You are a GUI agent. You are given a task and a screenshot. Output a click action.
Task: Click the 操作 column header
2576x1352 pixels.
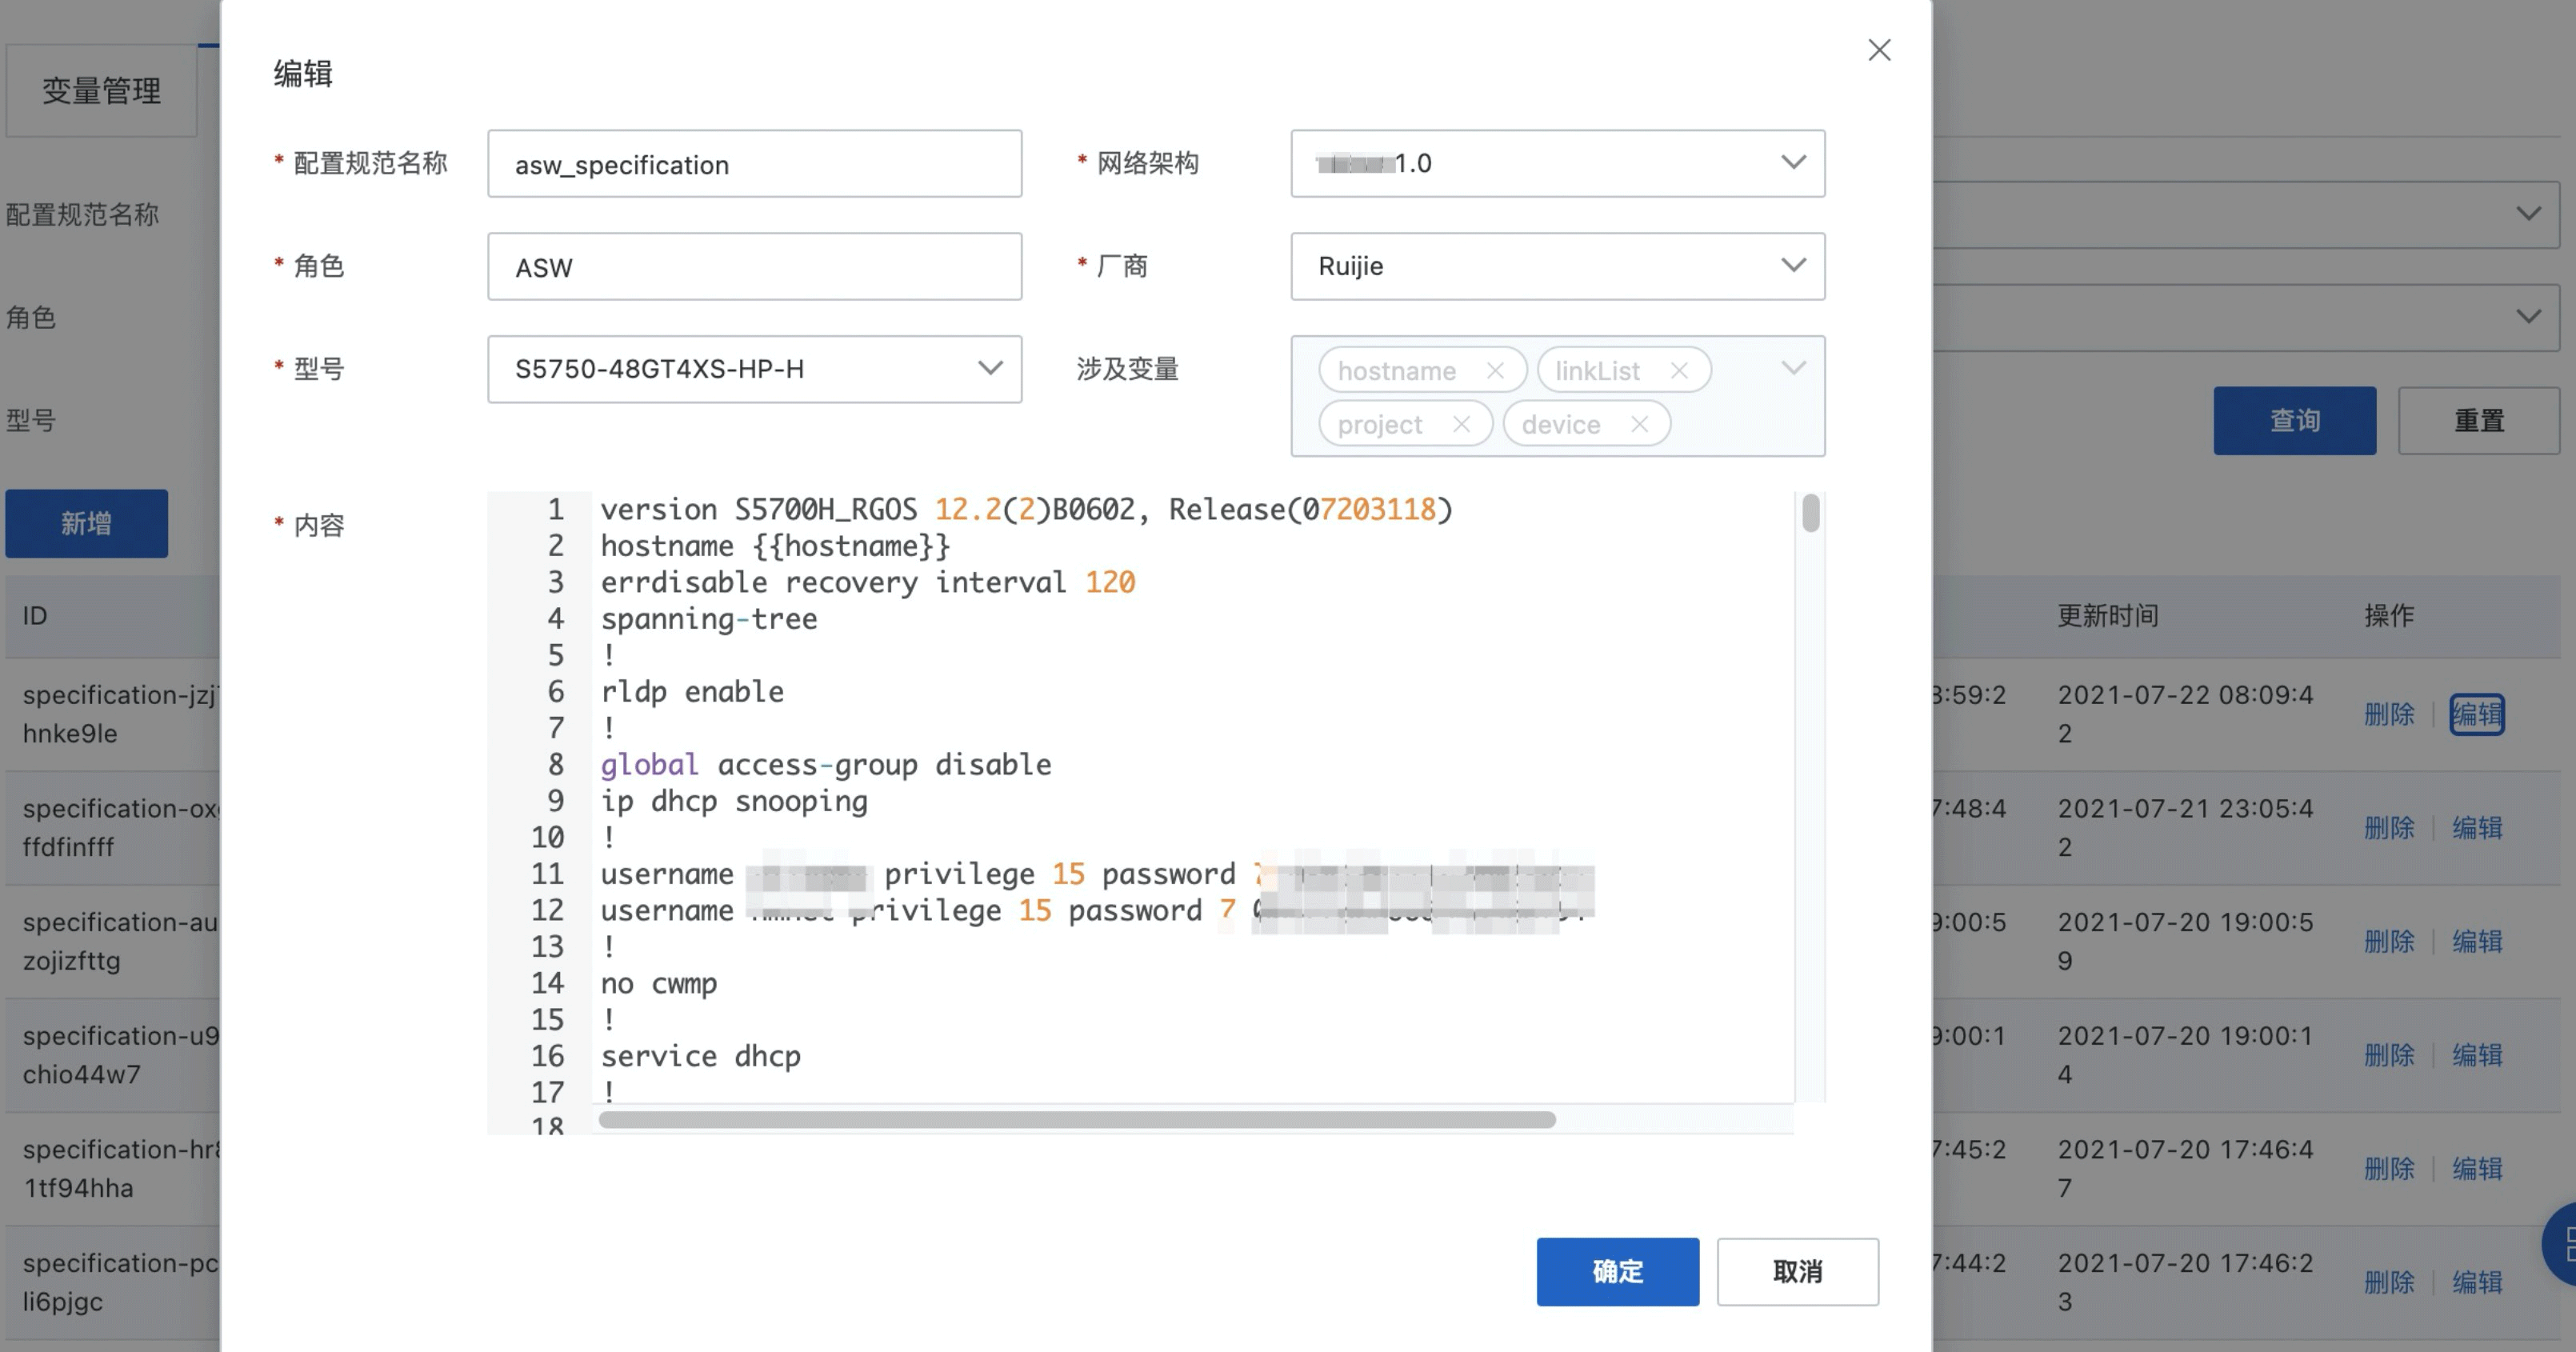coord(2389,616)
